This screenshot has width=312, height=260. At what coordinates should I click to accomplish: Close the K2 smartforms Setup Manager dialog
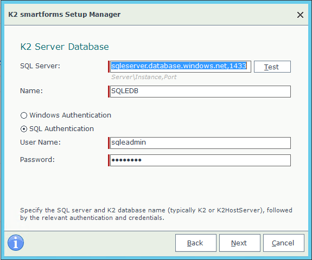(300, 15)
